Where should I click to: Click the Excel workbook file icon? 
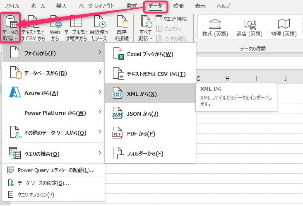(x=118, y=53)
